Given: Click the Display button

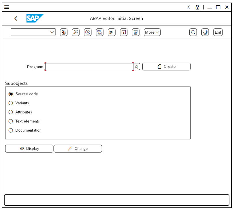Looking at the screenshot, I should pyautogui.click(x=29, y=149).
